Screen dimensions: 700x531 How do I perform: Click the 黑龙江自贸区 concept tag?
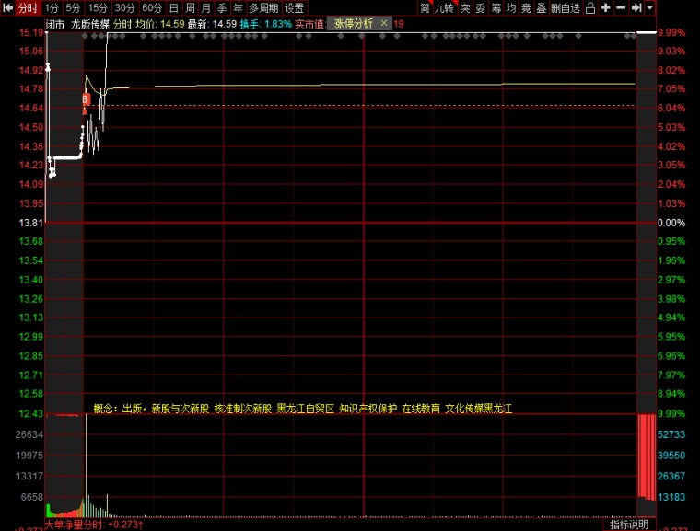306,409
